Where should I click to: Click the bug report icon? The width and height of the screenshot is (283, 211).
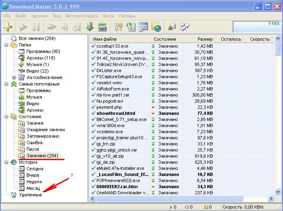pos(172,27)
